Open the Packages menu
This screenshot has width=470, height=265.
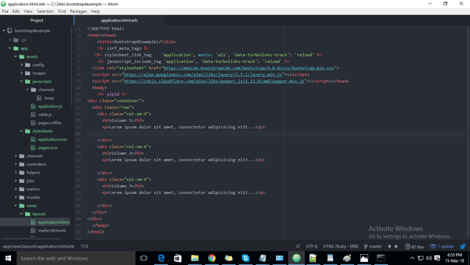coord(78,11)
